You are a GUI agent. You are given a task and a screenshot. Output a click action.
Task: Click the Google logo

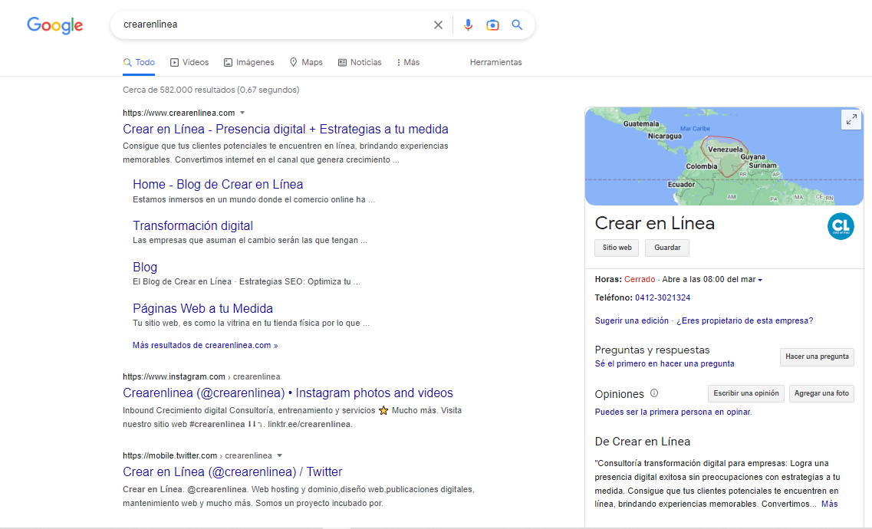pos(55,25)
